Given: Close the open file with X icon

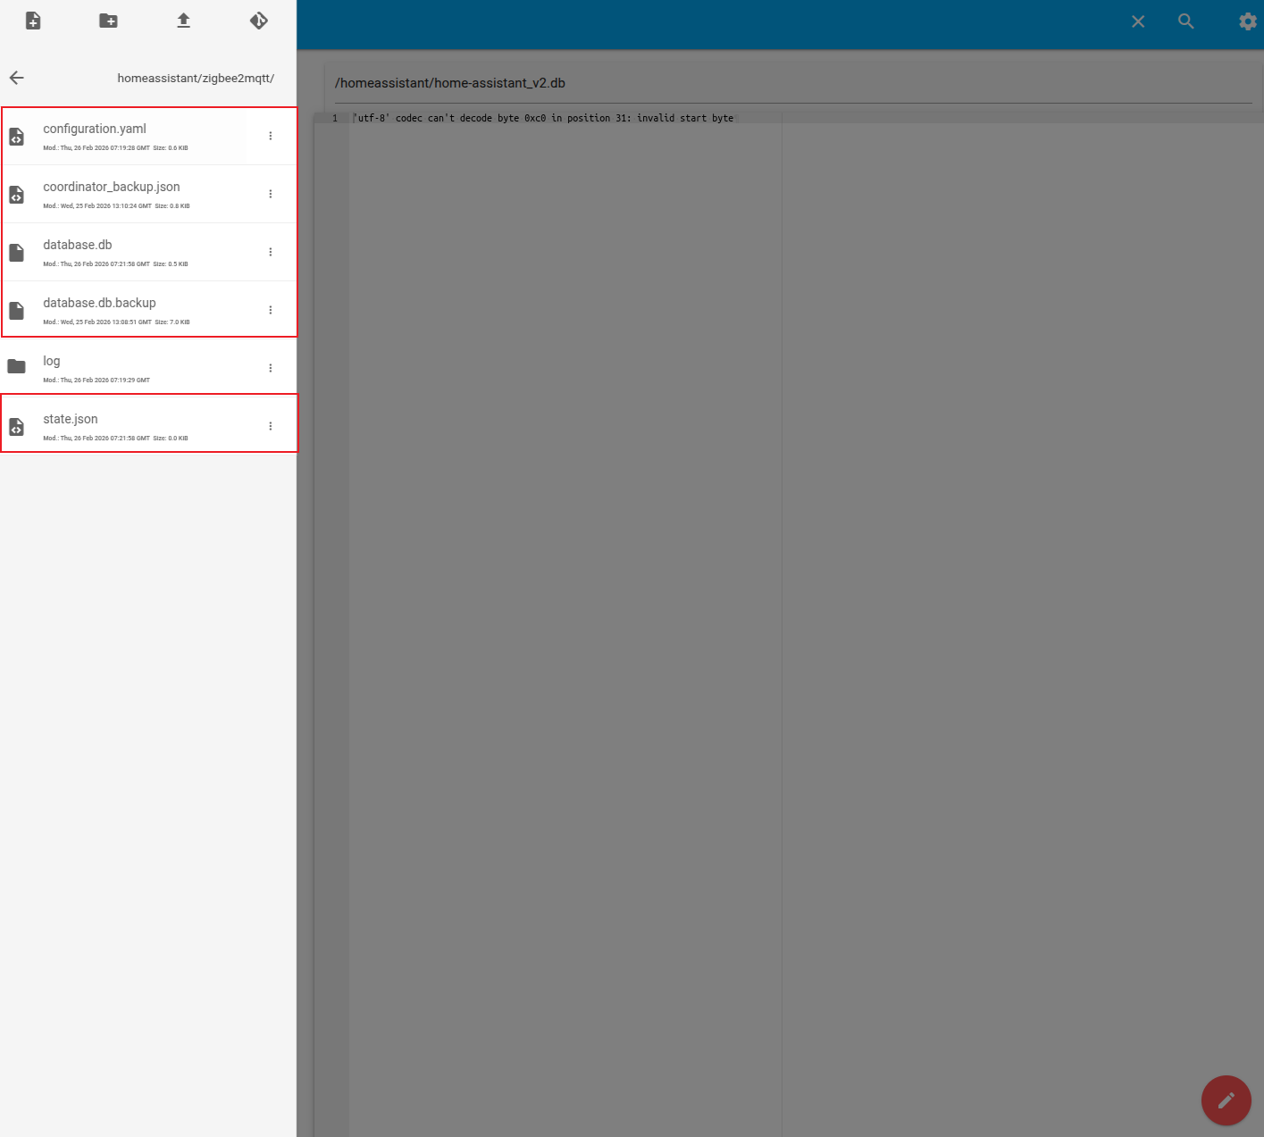Looking at the screenshot, I should click(1138, 21).
